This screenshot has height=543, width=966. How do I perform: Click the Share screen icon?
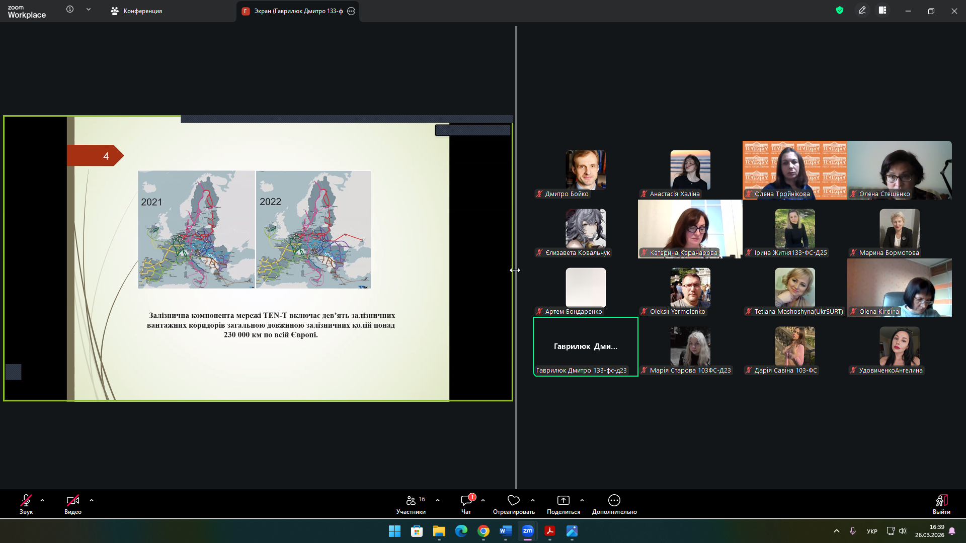pos(563,501)
